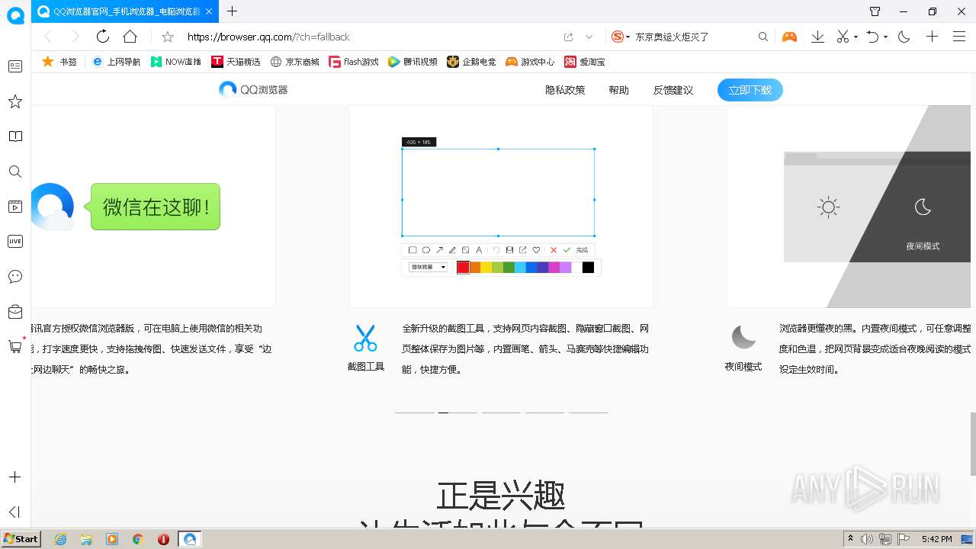Open the skin theme shirt icon
Screen dimensions: 976x549
[x=875, y=11]
